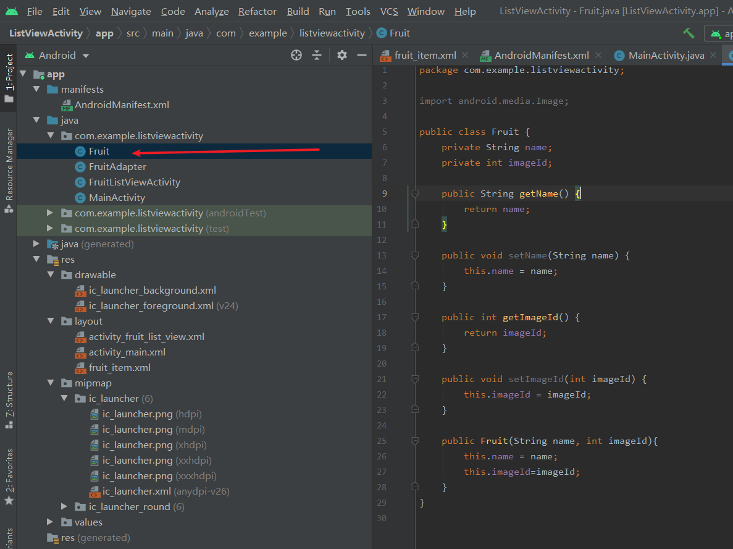The width and height of the screenshot is (733, 549).
Task: Click the fruit_item.xml file icon in tree
Action: 80,368
